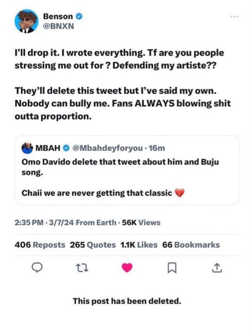Image resolution: width=250 pixels, height=329 pixels.
Task: Click the verified badge next to Benson
Action: pos(79,17)
